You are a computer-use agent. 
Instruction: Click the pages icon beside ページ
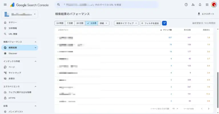(5, 67)
